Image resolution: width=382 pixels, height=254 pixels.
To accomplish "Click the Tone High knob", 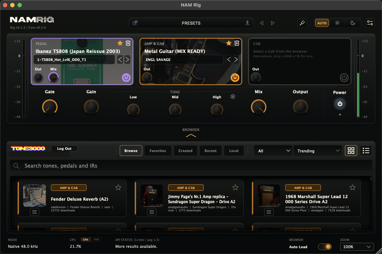I will [x=217, y=109].
